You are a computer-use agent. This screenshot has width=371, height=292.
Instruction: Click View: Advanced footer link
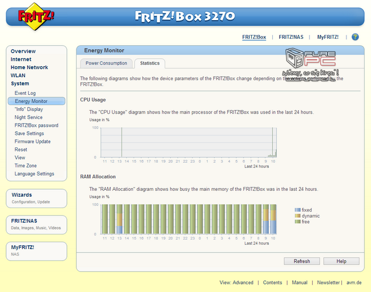click(236, 282)
